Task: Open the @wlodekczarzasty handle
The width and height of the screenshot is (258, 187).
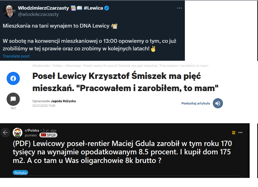Action: (38, 14)
